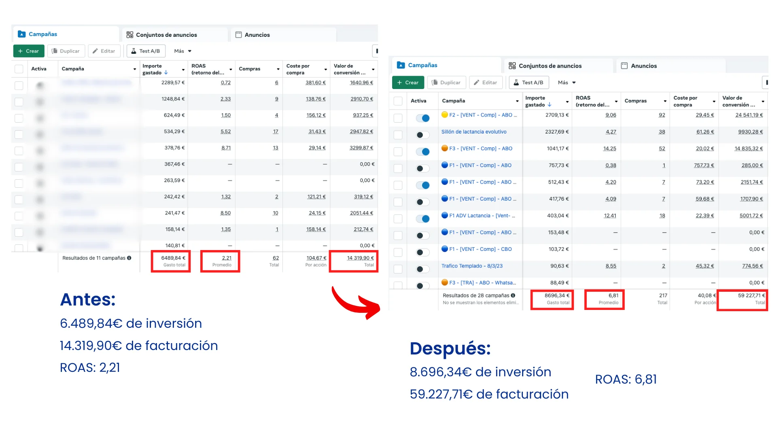Toggle the switch for the 1041,17 € F3 campaign
The image size is (777, 437).
point(423,152)
